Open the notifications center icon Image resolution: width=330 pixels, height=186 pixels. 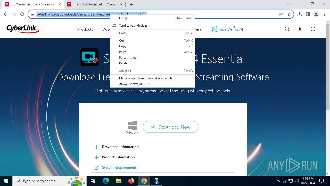(x=321, y=181)
